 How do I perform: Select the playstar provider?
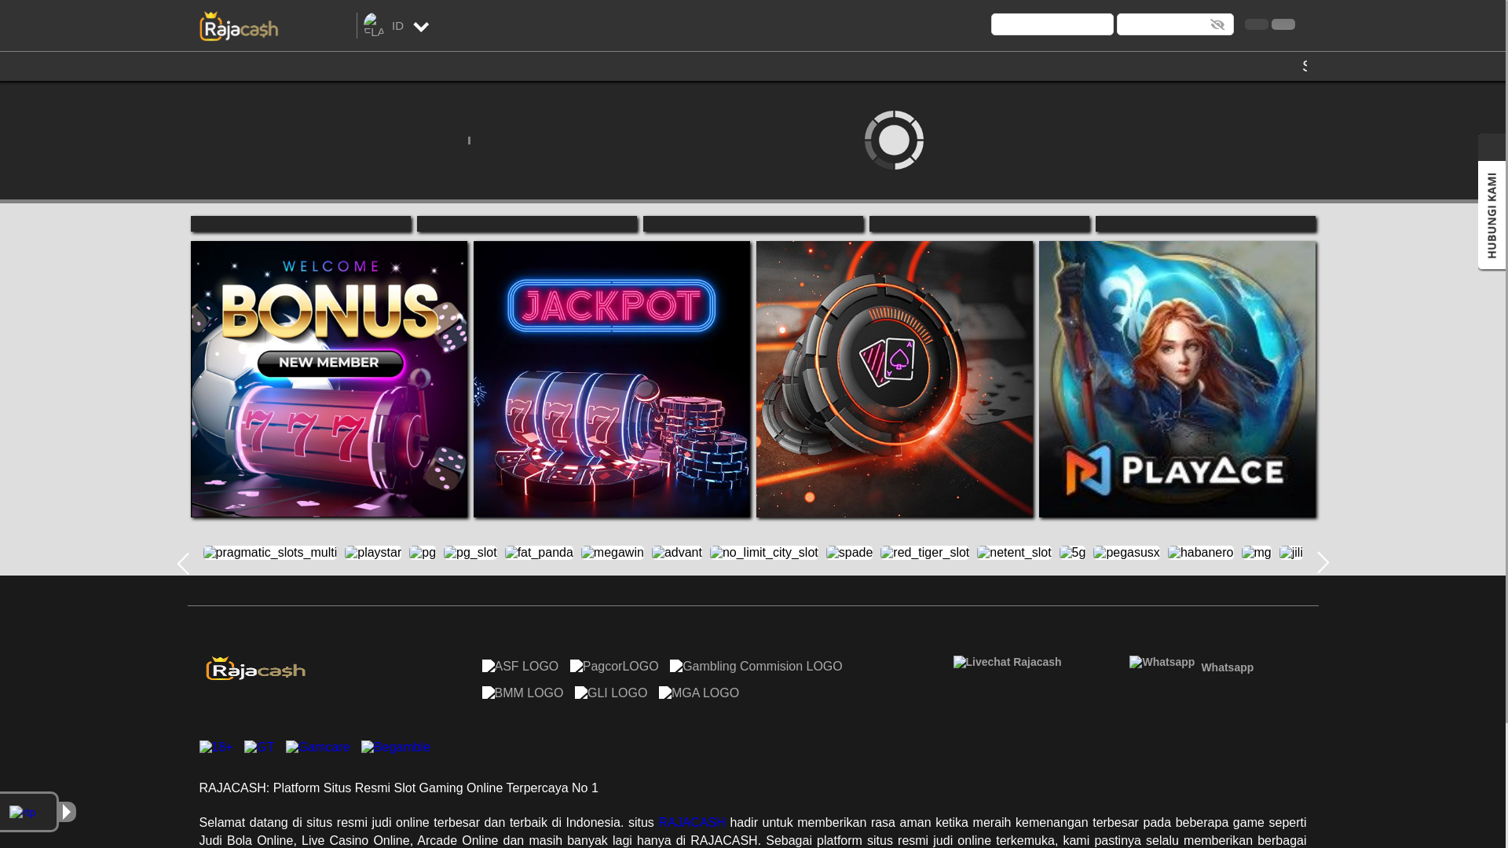[373, 553]
